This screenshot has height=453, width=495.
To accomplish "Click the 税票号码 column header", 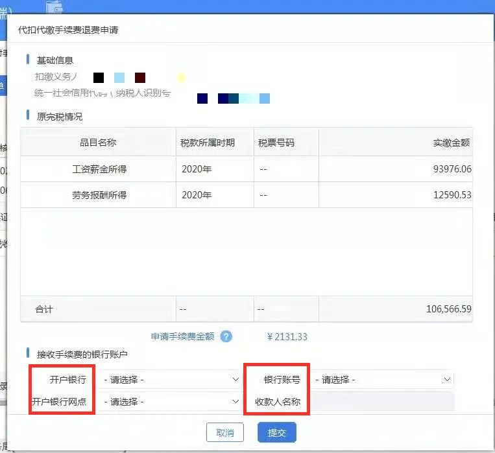I will (x=286, y=143).
